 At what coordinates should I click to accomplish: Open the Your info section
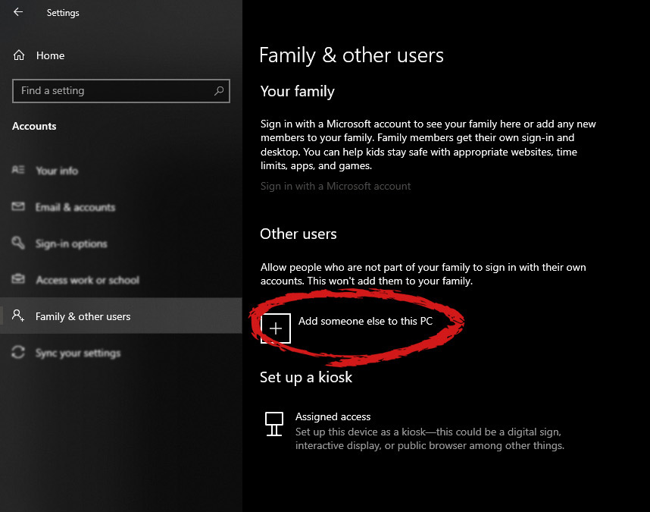click(x=57, y=171)
